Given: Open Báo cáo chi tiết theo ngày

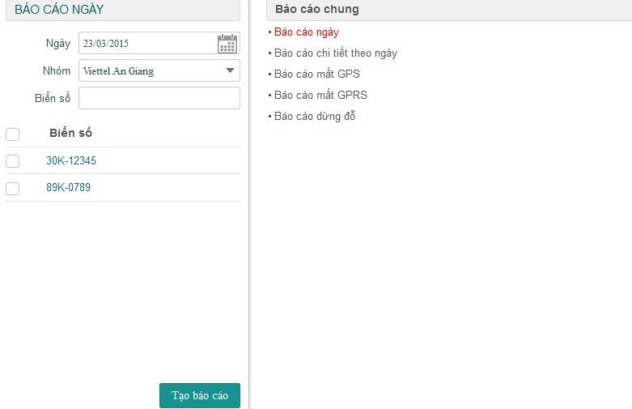Looking at the screenshot, I should pyautogui.click(x=335, y=53).
